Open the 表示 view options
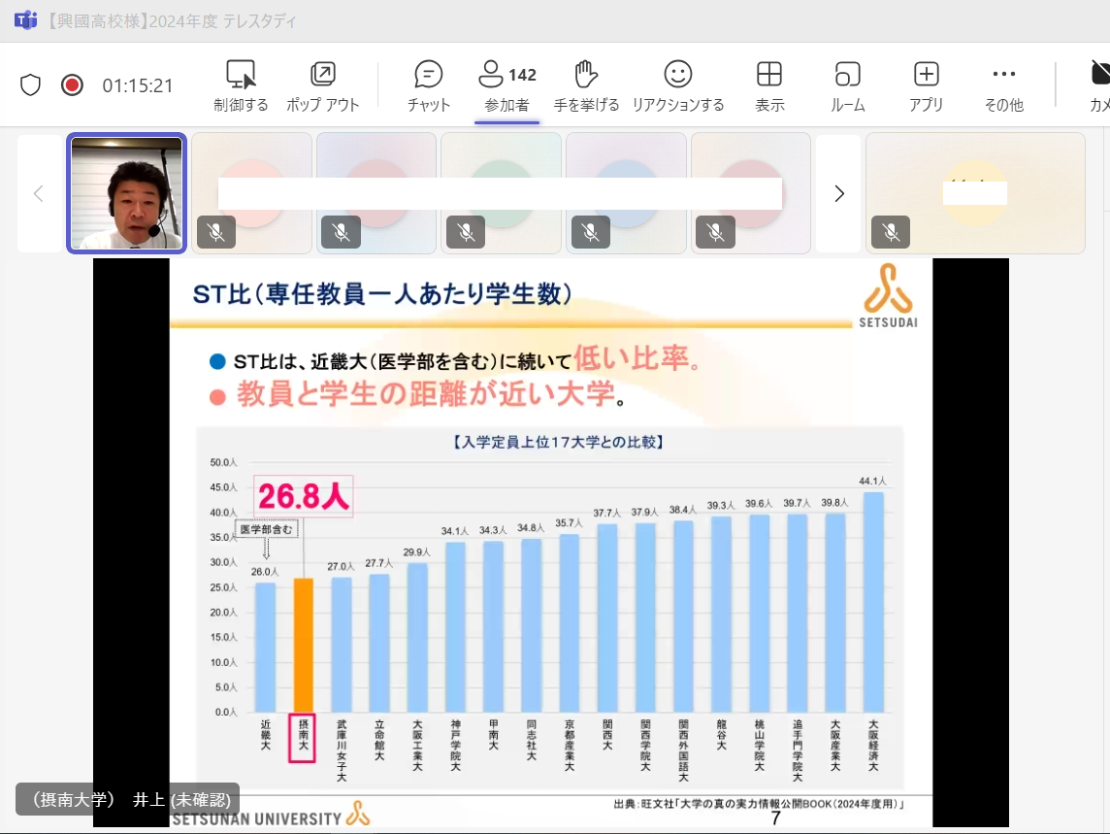This screenshot has width=1110, height=834. point(769,85)
